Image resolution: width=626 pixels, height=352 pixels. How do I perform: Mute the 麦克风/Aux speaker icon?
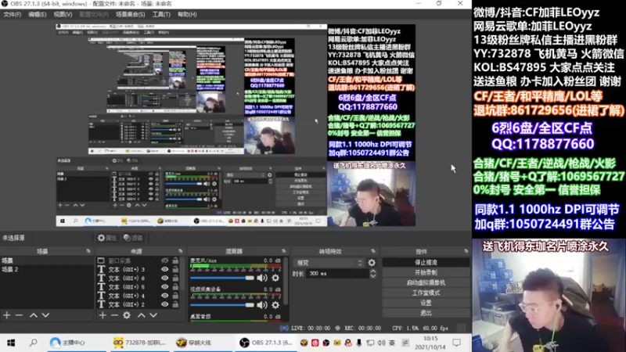(262, 278)
